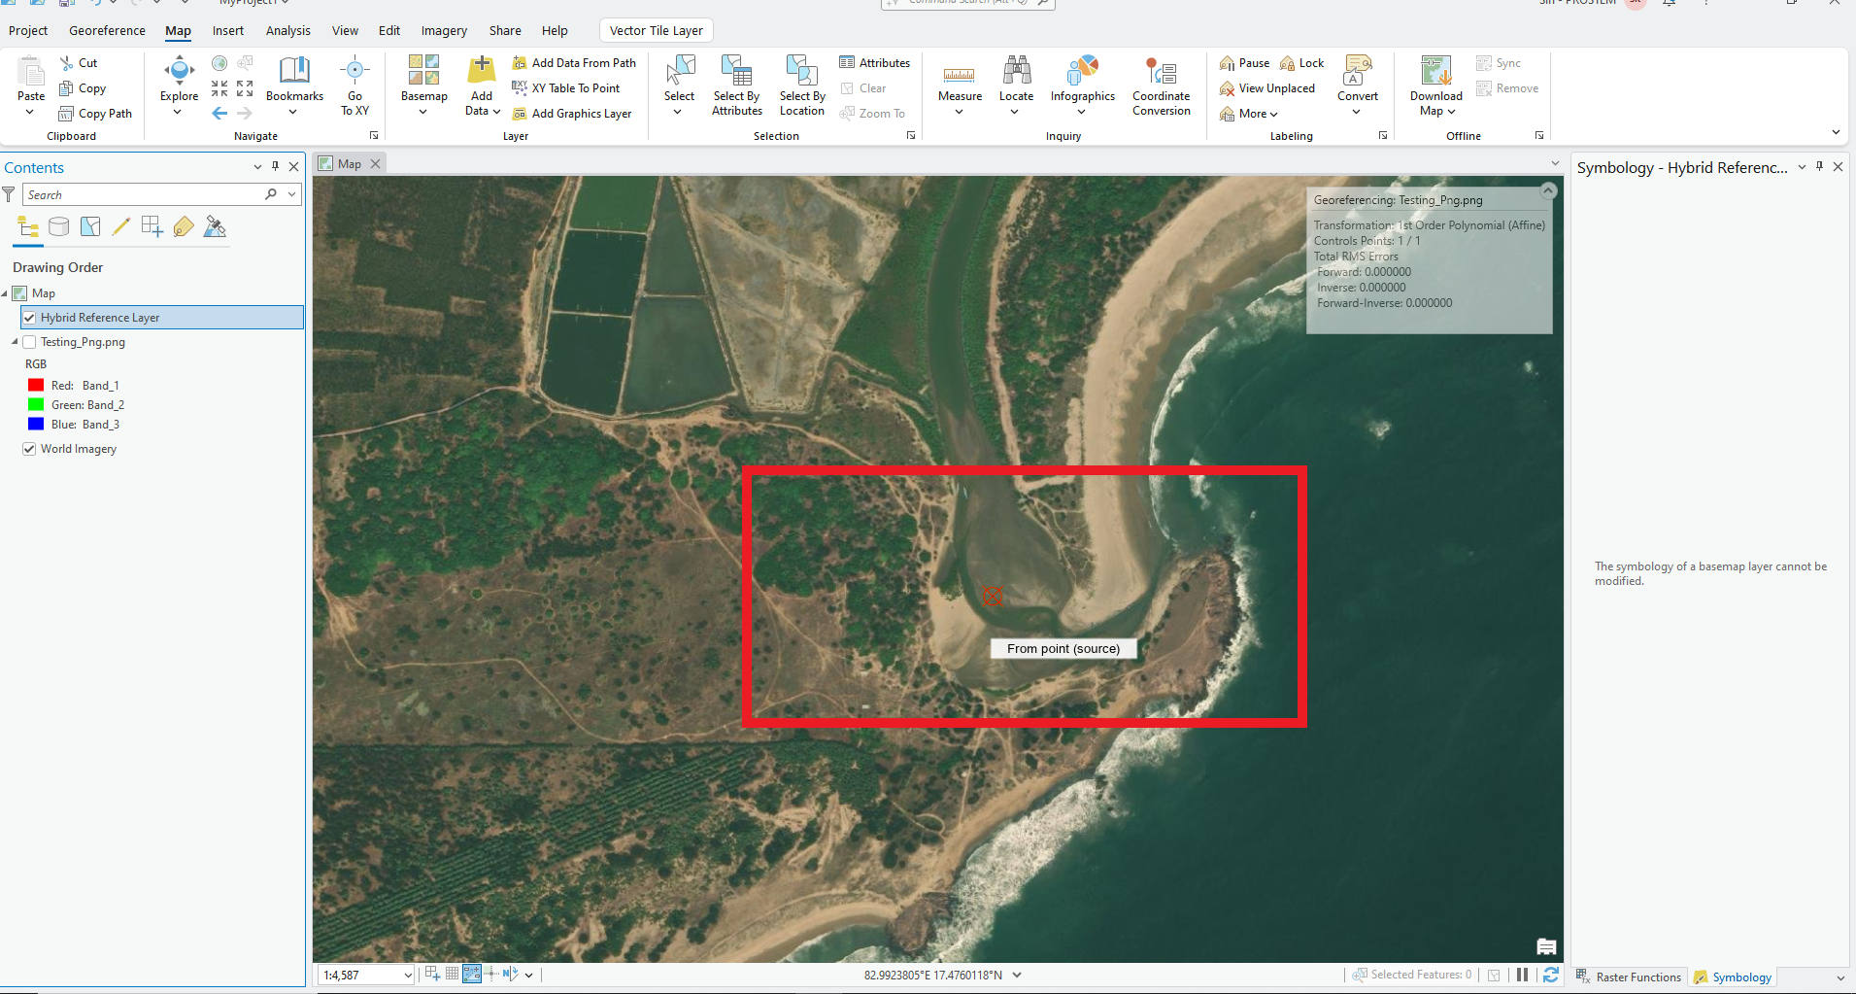Open coordinate display units dropdown
1856x994 pixels.
point(1017,975)
